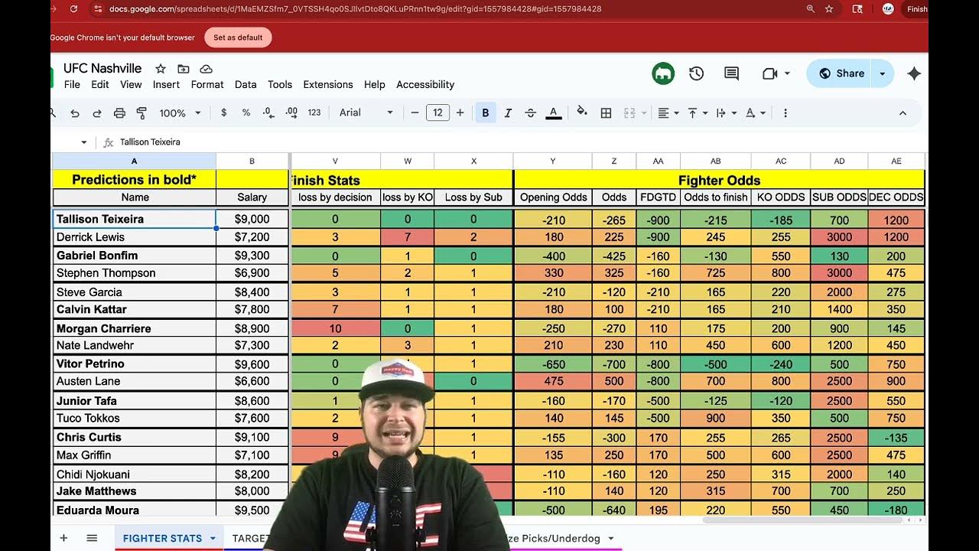Open the Help menu
This screenshot has height=551, width=979.
[x=375, y=85]
